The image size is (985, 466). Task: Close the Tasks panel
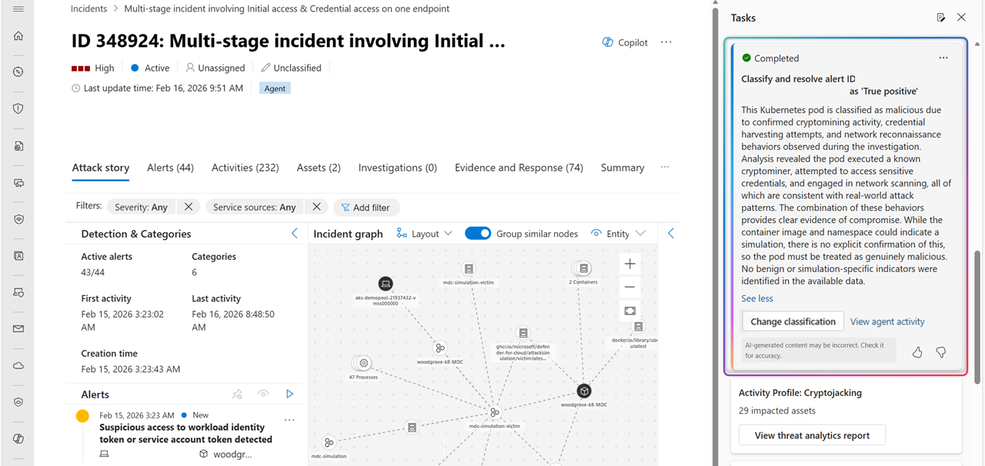[961, 18]
